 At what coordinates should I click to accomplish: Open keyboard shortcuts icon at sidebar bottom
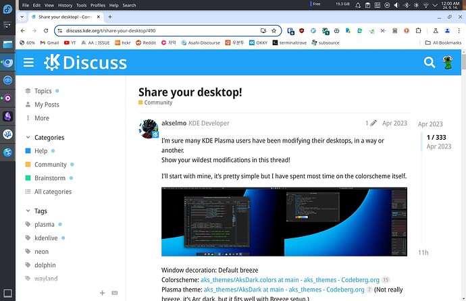(114, 293)
